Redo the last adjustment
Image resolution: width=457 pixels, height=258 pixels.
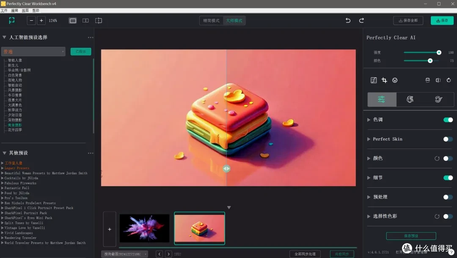[361, 20]
